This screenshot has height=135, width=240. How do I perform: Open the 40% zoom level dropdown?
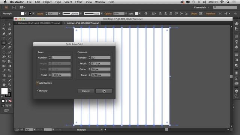pyautogui.click(x=34, y=130)
